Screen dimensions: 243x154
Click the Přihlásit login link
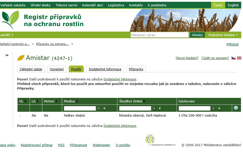coord(232,44)
